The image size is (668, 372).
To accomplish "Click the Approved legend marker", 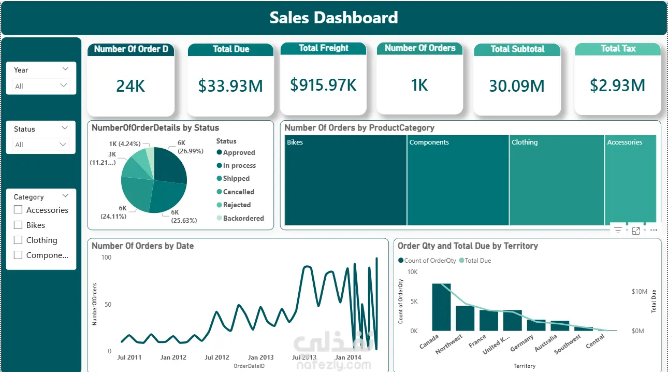I will coord(219,152).
